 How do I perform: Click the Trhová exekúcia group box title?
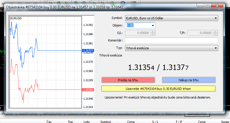(111, 55)
